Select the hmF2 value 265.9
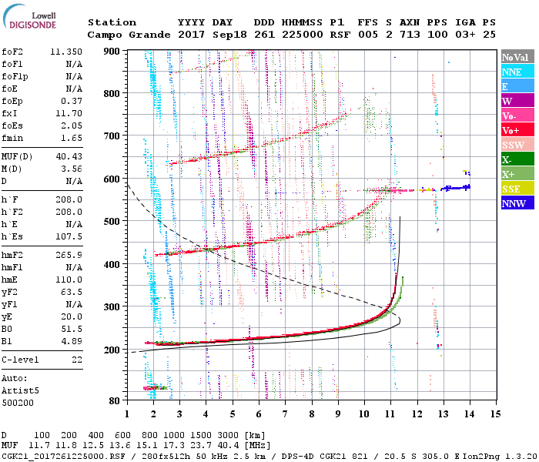The height and width of the screenshot is (462, 539). point(69,255)
